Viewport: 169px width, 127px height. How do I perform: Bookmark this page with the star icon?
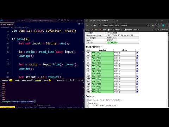148,25
